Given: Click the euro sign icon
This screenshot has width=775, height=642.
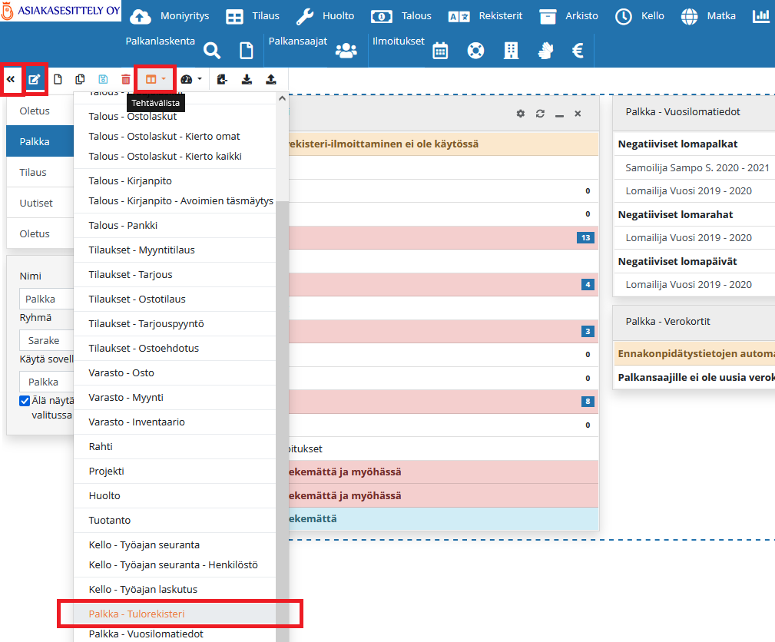Looking at the screenshot, I should pyautogui.click(x=578, y=51).
